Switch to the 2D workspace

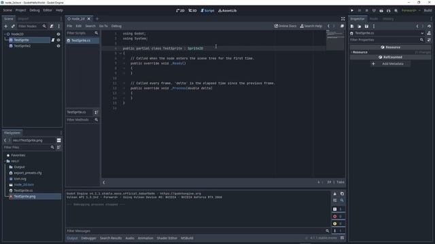(x=180, y=11)
